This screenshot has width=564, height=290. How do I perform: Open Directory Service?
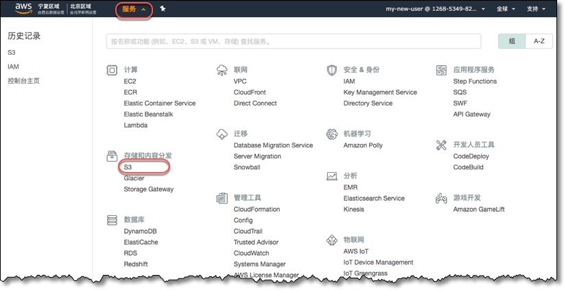[x=368, y=104]
